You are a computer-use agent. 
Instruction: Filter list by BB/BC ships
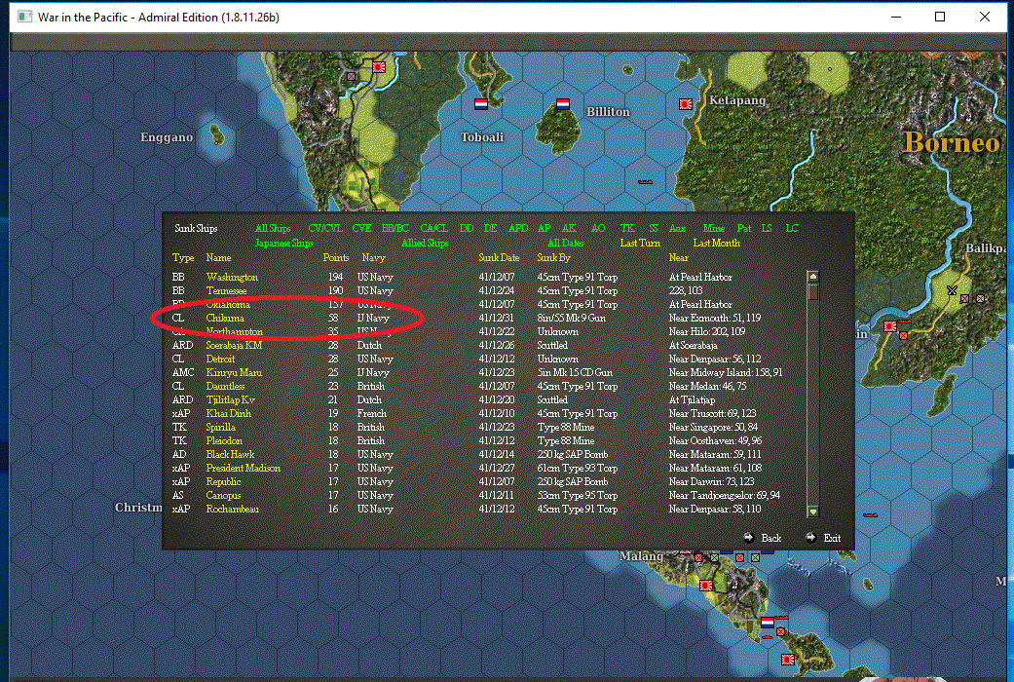click(394, 228)
